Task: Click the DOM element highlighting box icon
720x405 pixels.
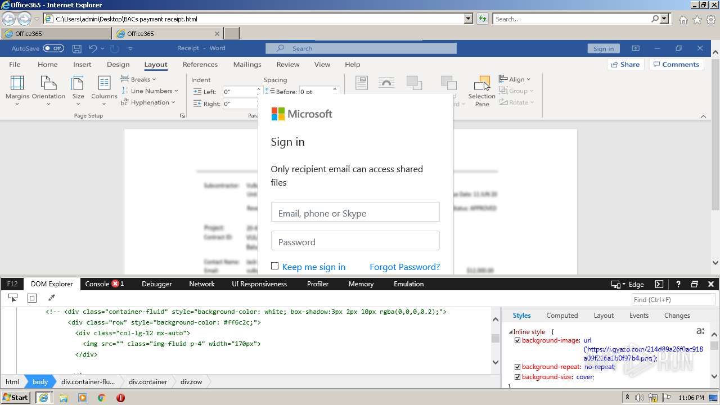Action: click(x=32, y=298)
